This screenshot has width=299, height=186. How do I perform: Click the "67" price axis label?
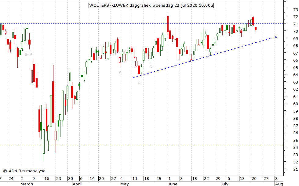(x=296, y=53)
